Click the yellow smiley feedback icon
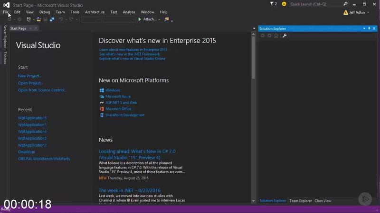 coord(284,4)
